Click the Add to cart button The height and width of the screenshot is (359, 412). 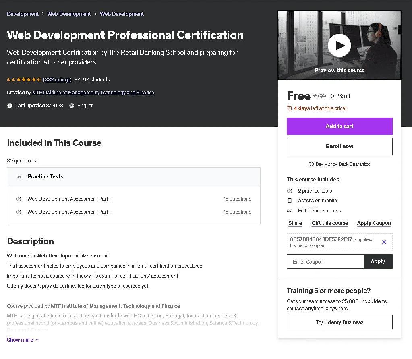[x=340, y=127]
